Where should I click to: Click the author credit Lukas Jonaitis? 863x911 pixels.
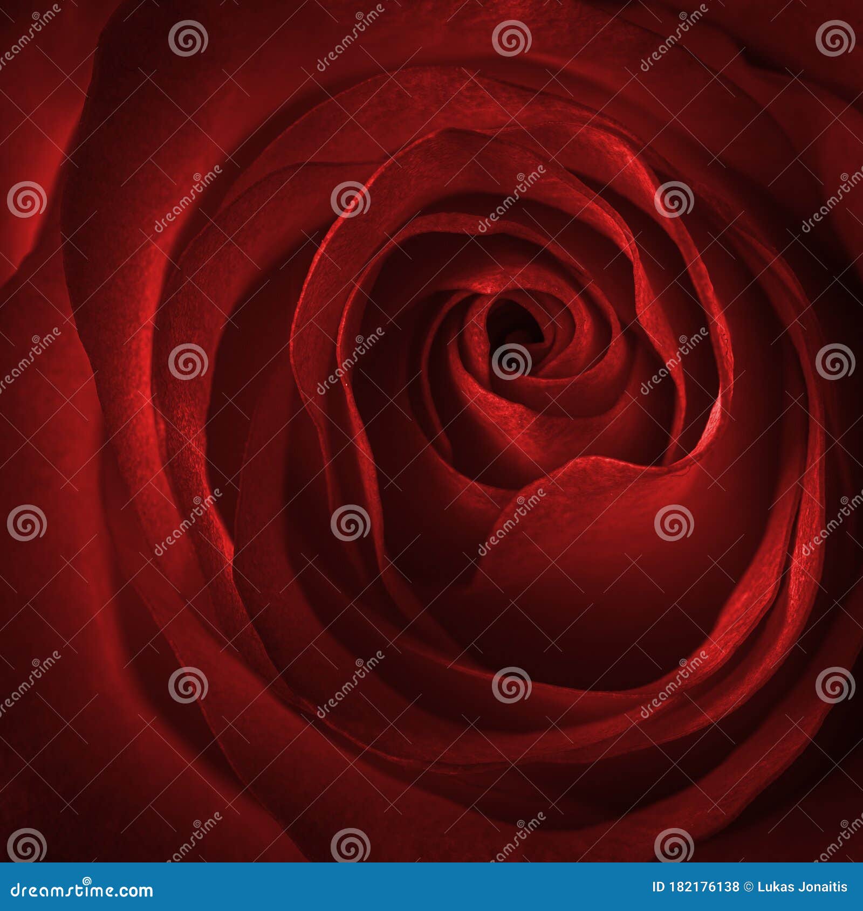pyautogui.click(x=803, y=887)
